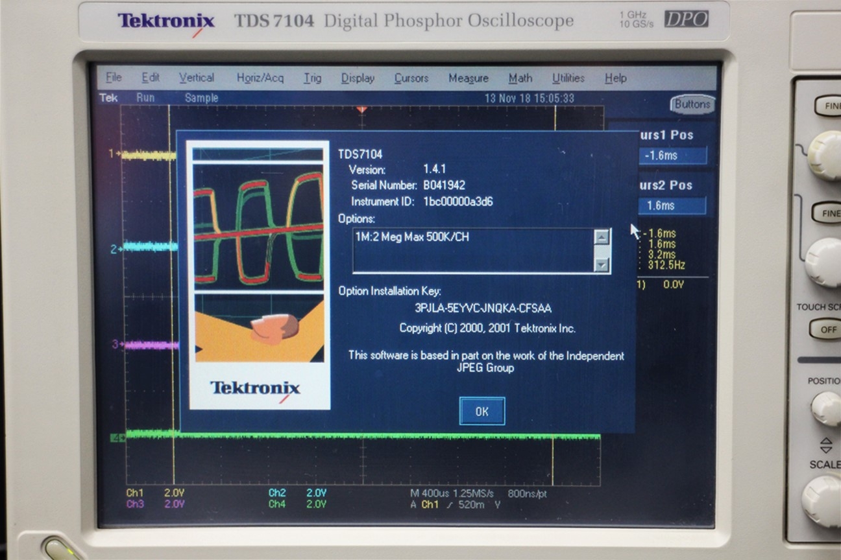
Task: Click the orange trigger position marker at top
Action: click(362, 110)
